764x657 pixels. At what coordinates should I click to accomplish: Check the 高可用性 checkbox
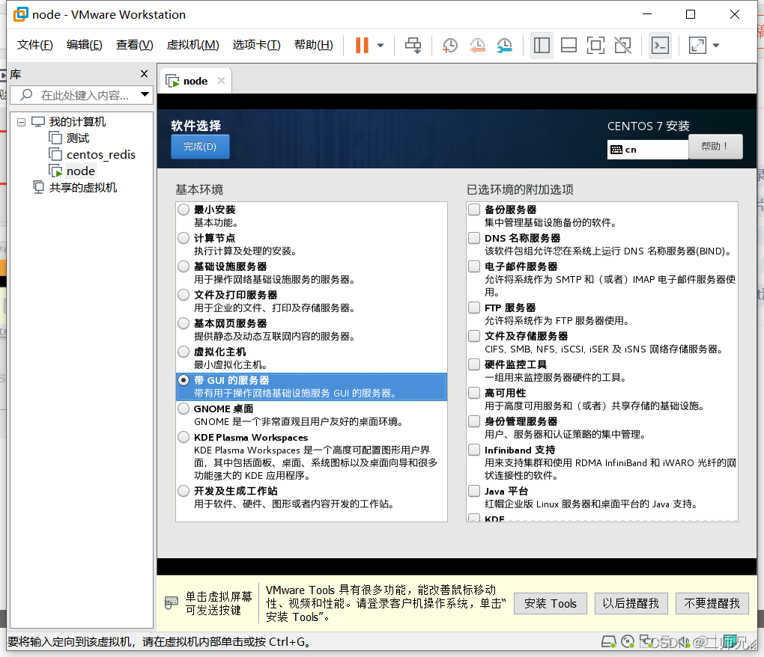(x=474, y=393)
